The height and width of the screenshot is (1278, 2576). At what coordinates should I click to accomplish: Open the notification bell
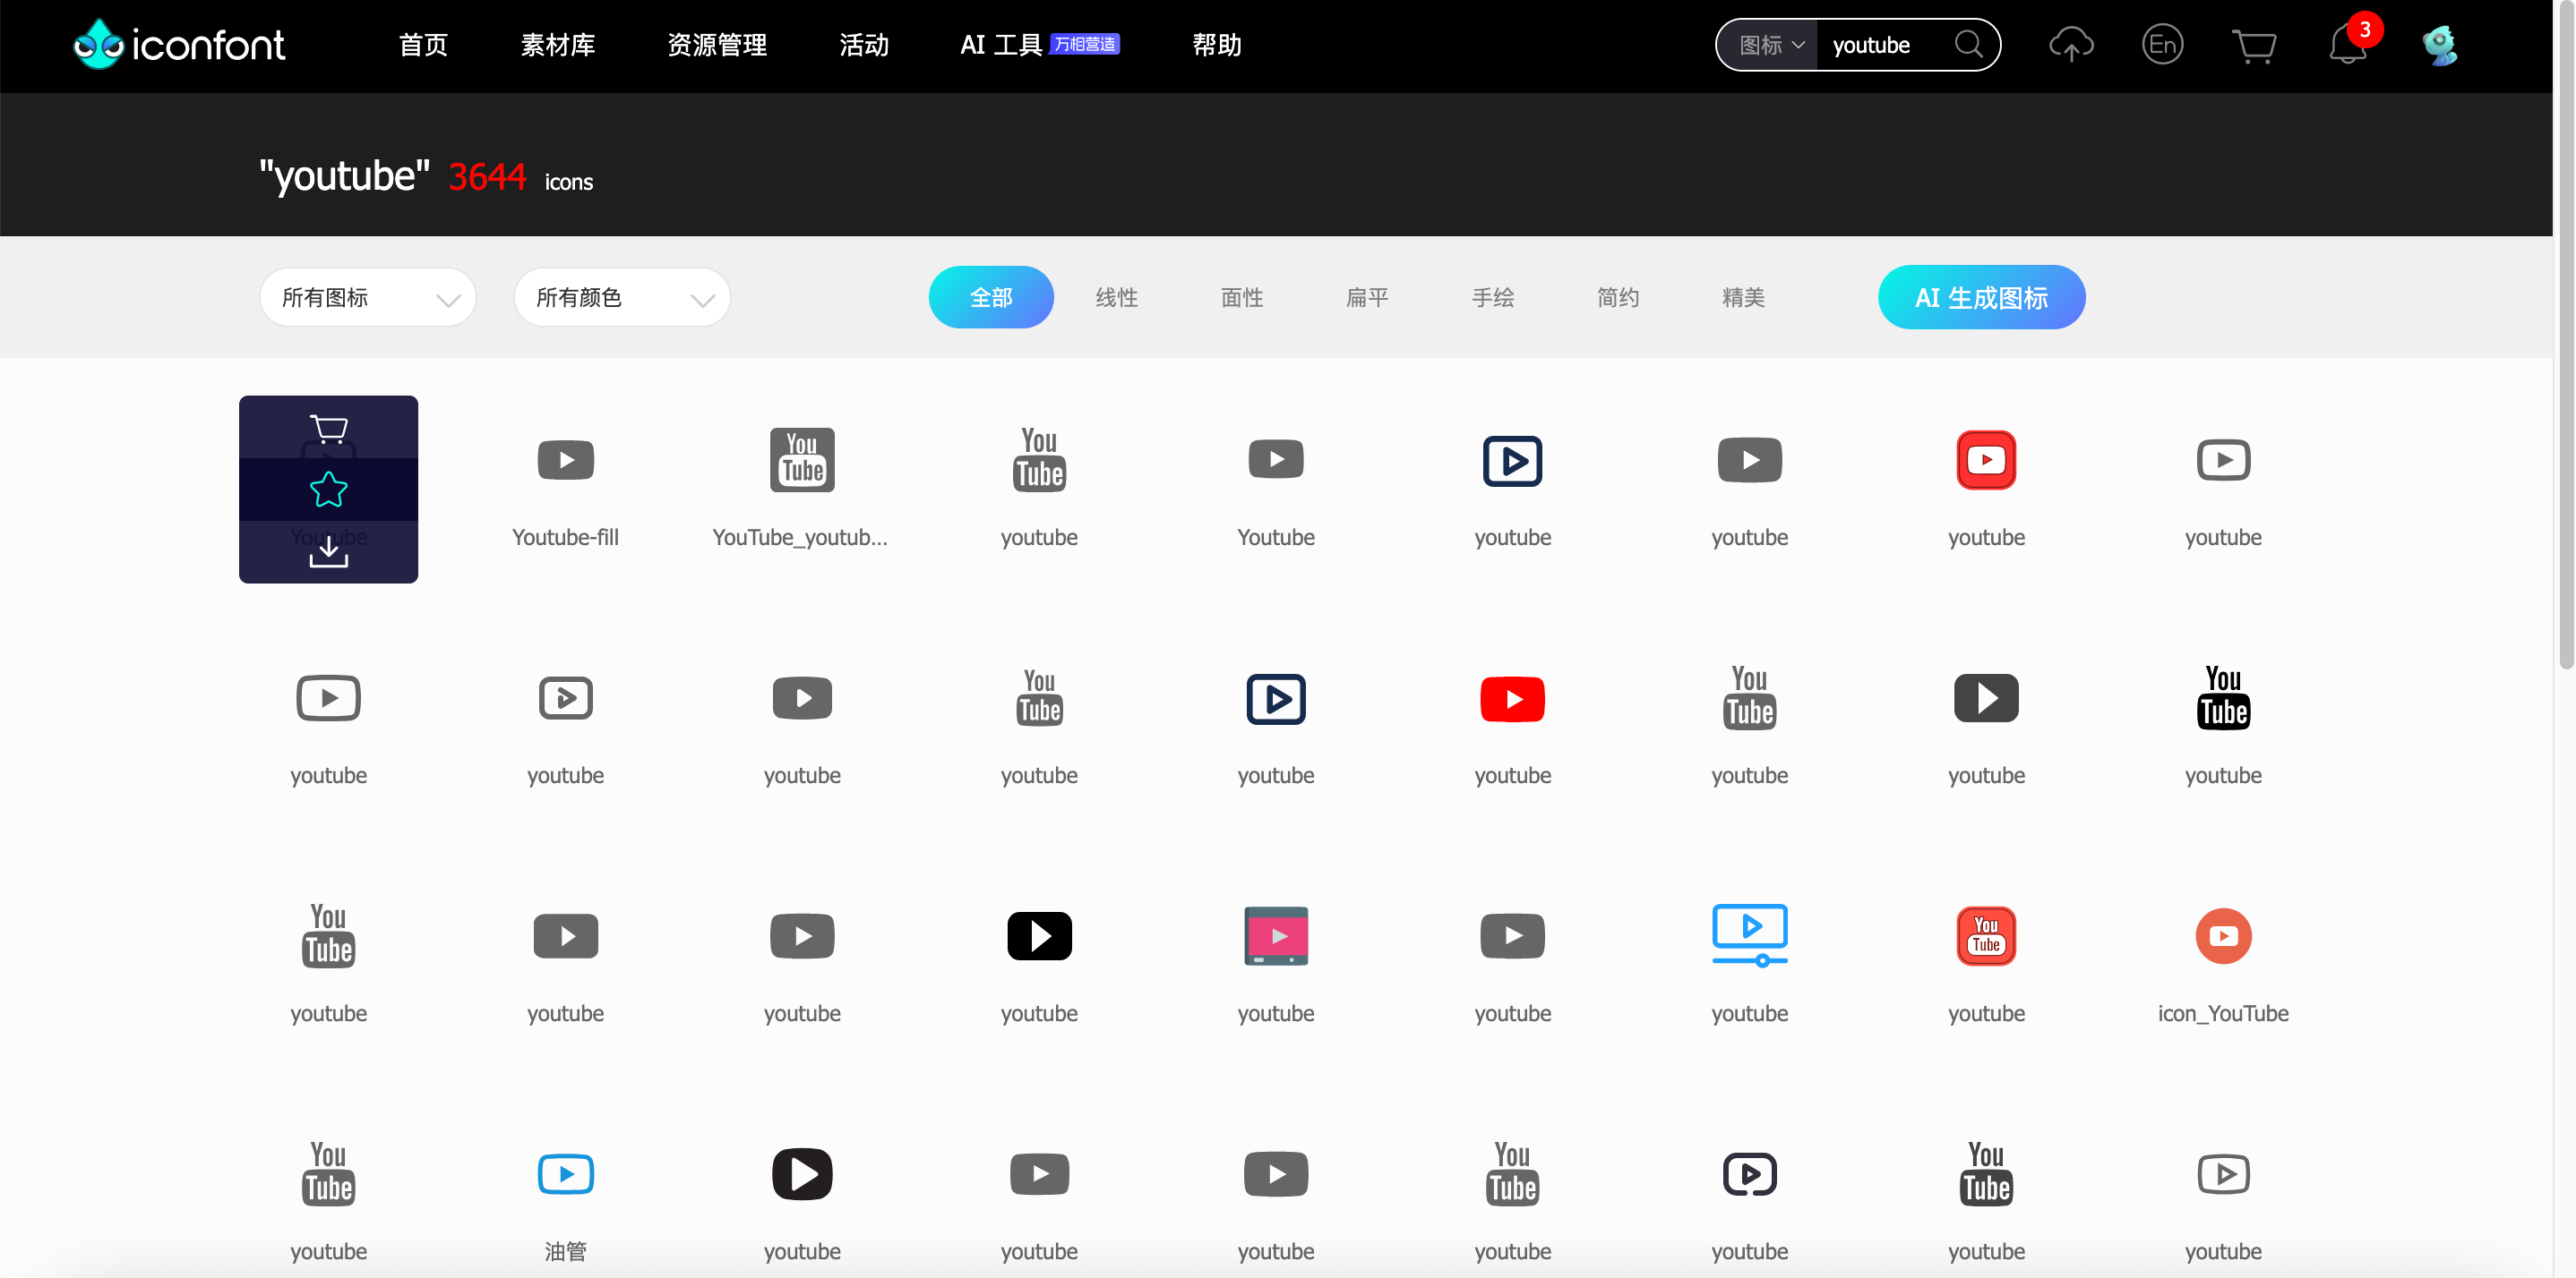2346,46
